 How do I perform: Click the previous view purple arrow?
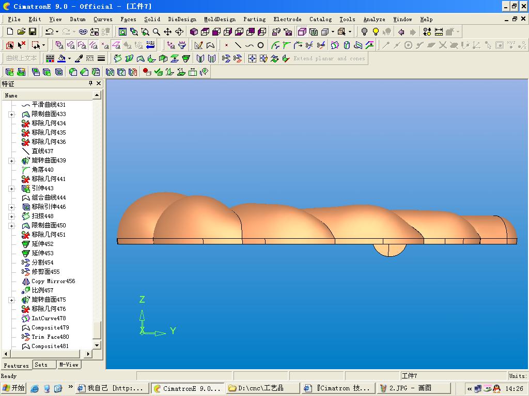pos(401,31)
